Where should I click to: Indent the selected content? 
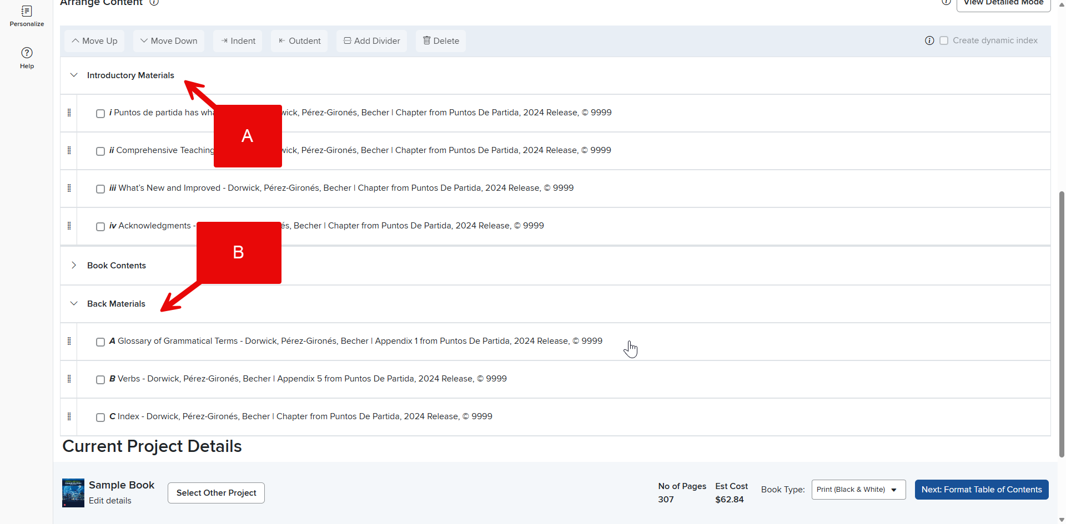tap(238, 41)
